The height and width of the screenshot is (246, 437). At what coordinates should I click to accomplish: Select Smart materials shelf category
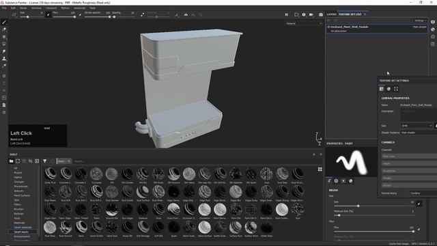[23, 228]
